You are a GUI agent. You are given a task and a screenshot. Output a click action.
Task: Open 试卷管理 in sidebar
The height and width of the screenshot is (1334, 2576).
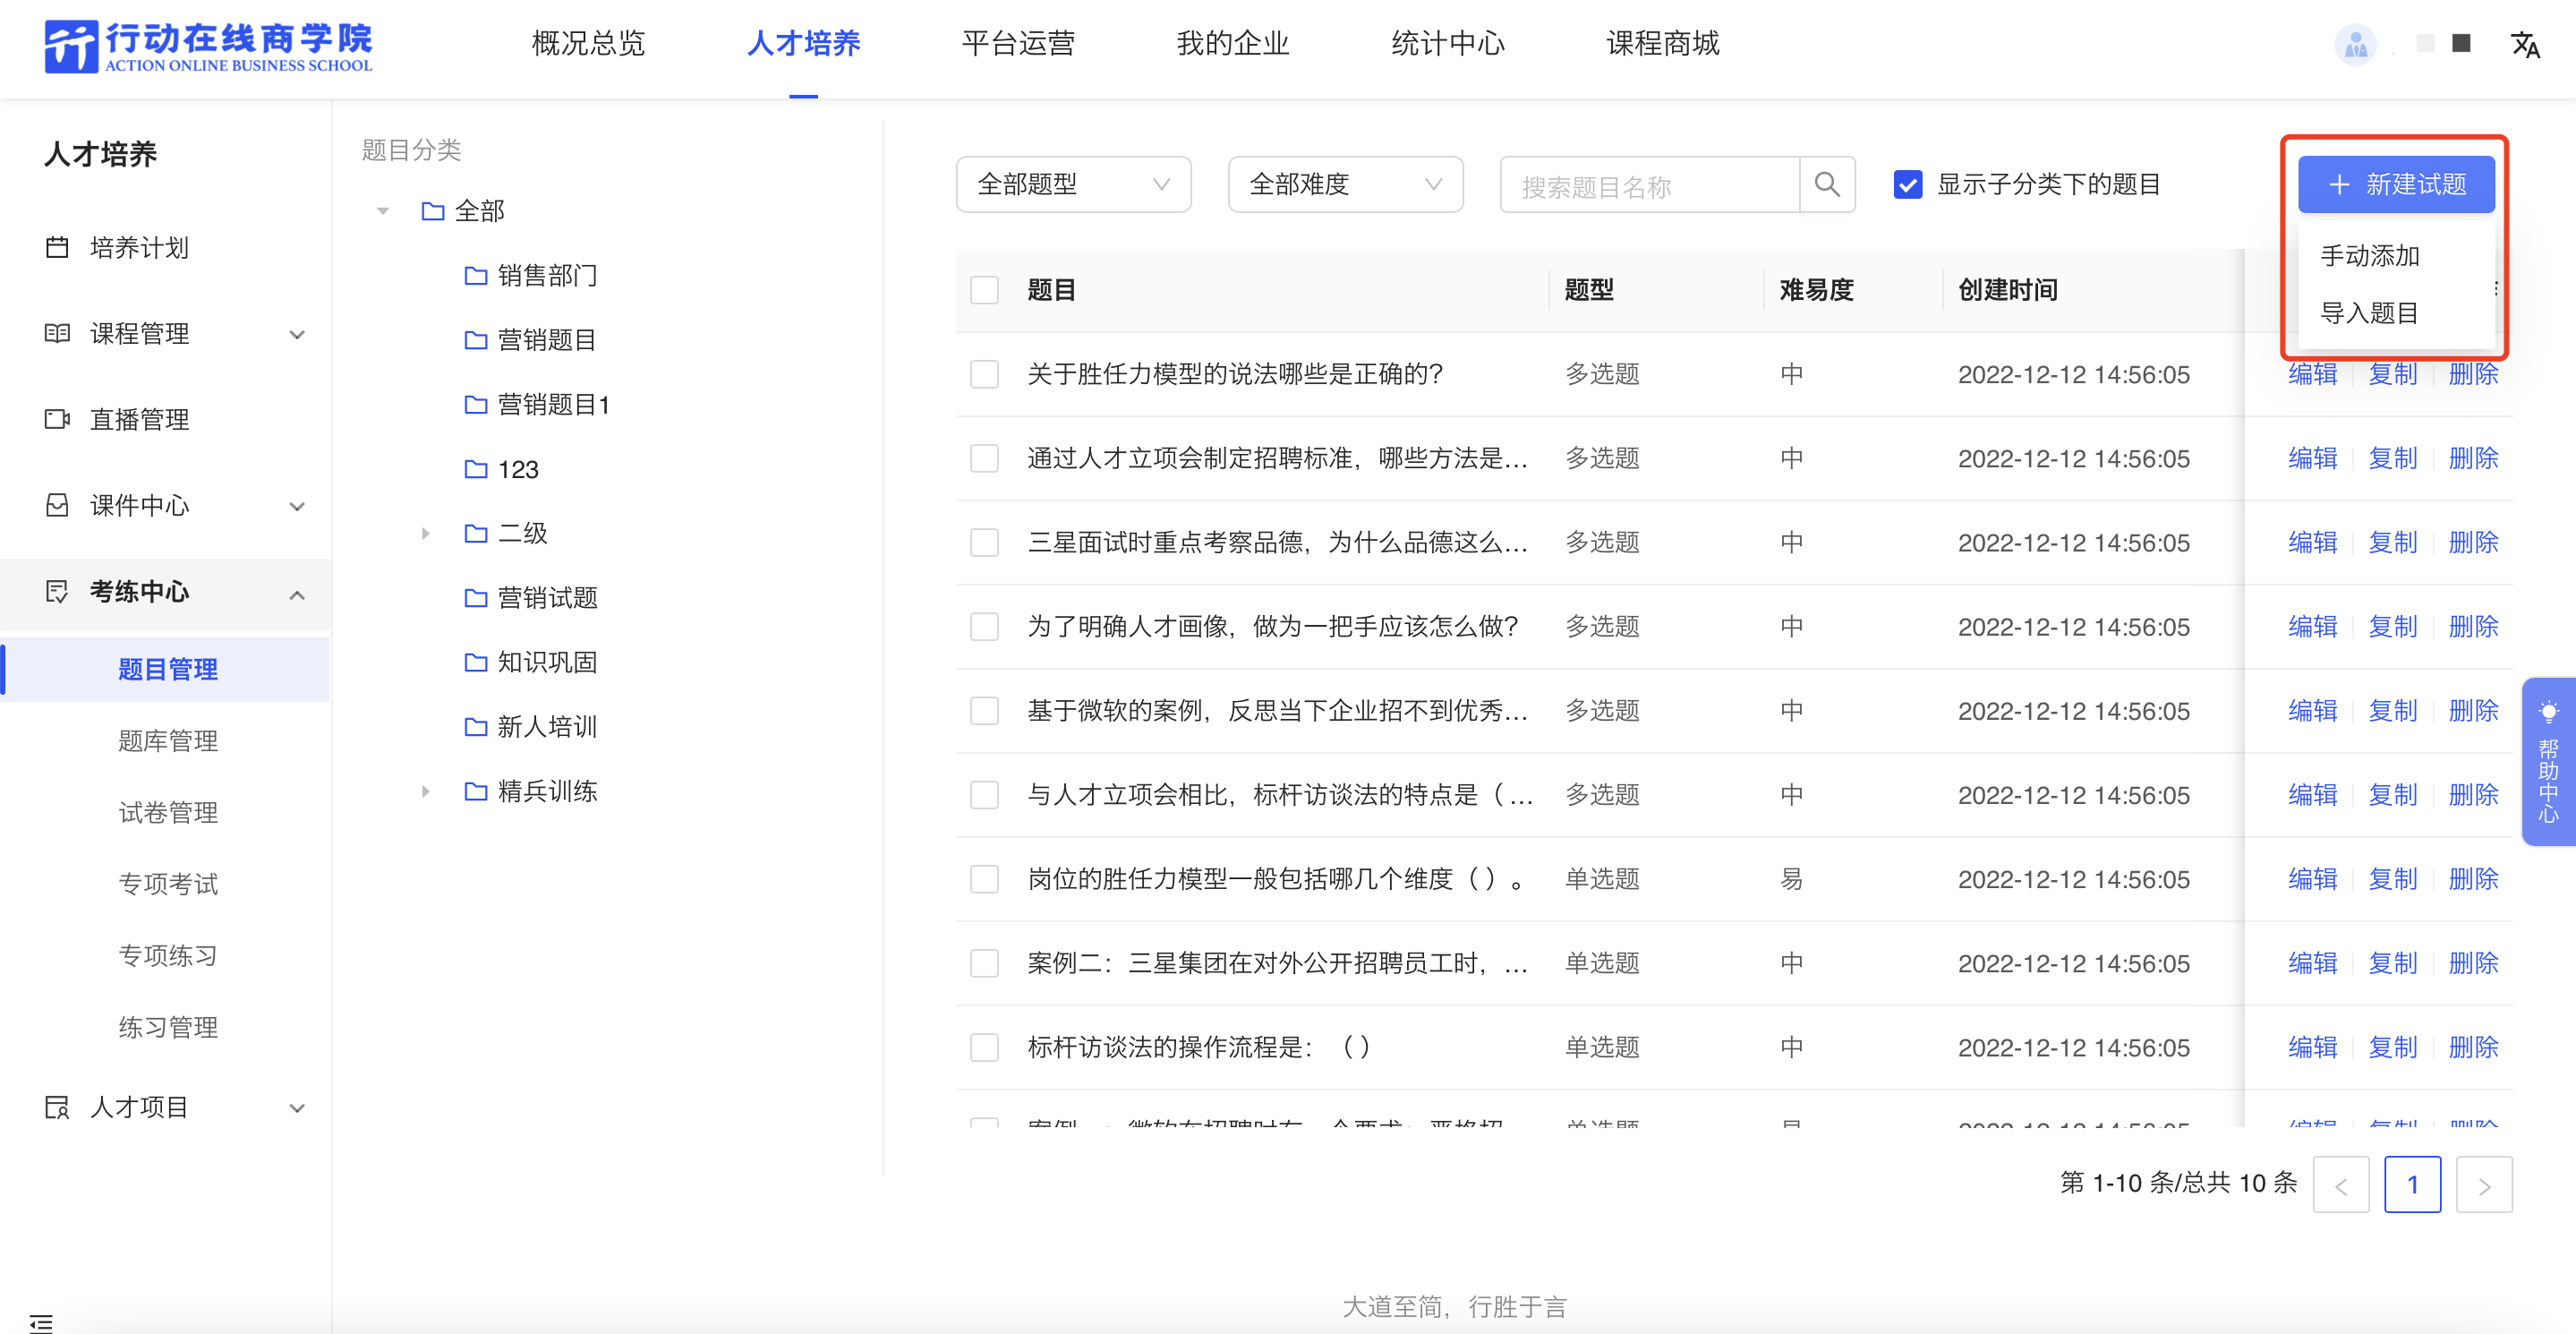(168, 812)
